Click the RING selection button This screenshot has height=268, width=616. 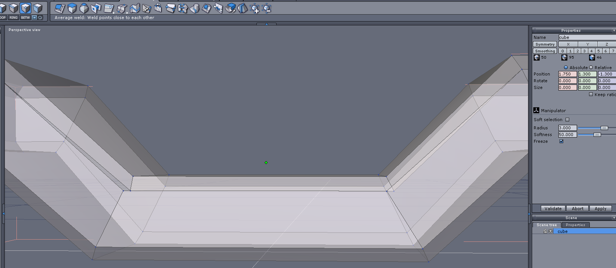tap(13, 18)
